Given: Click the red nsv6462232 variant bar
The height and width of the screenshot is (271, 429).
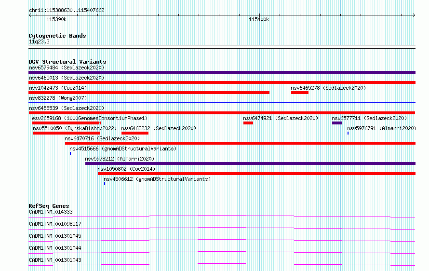Looking at the screenshot, I should coord(135,133).
